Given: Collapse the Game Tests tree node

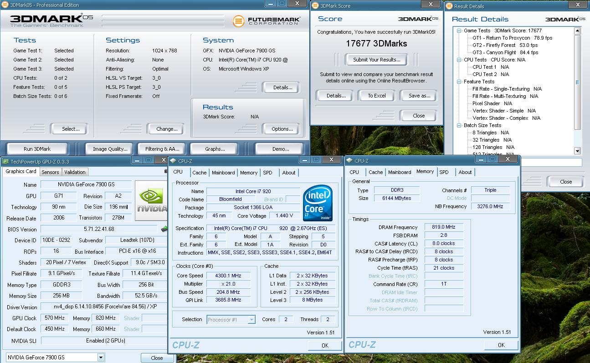Looking at the screenshot, I should point(459,31).
